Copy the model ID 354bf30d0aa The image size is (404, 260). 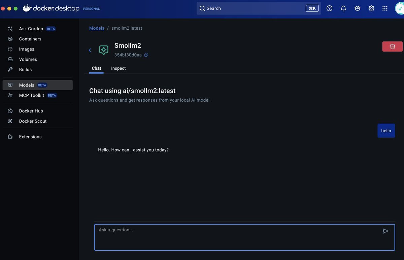146,55
